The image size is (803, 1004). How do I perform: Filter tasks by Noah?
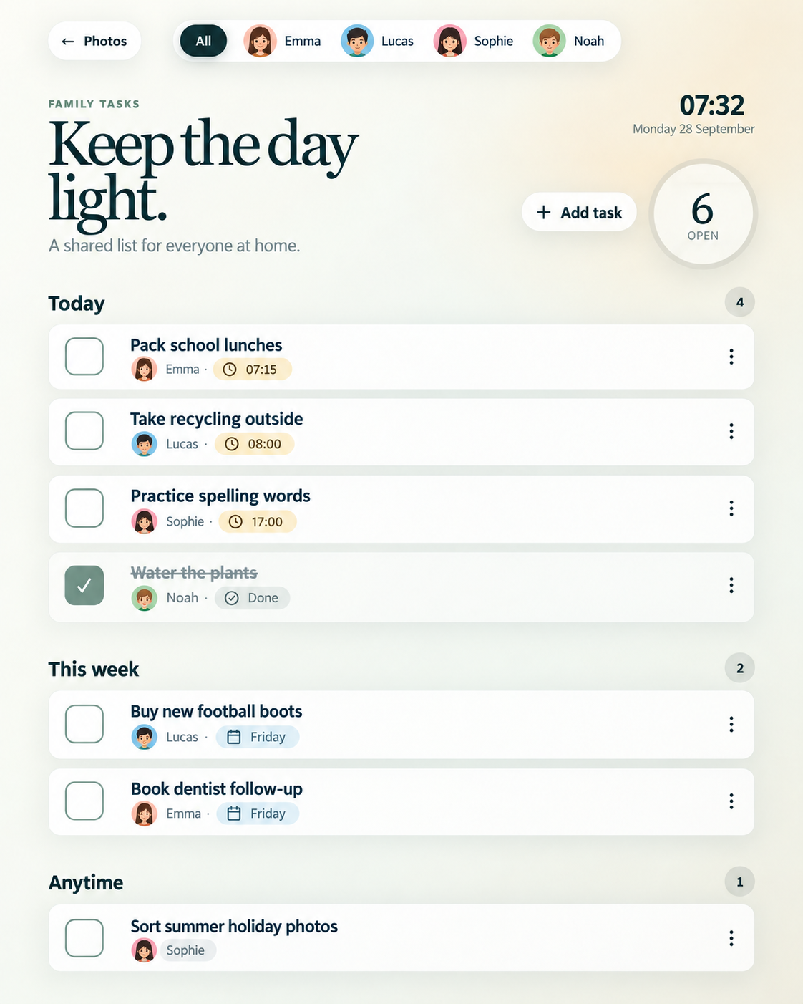click(x=570, y=41)
